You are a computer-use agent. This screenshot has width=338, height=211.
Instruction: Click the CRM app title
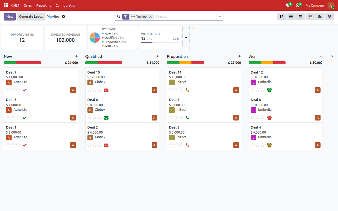tap(15, 5)
